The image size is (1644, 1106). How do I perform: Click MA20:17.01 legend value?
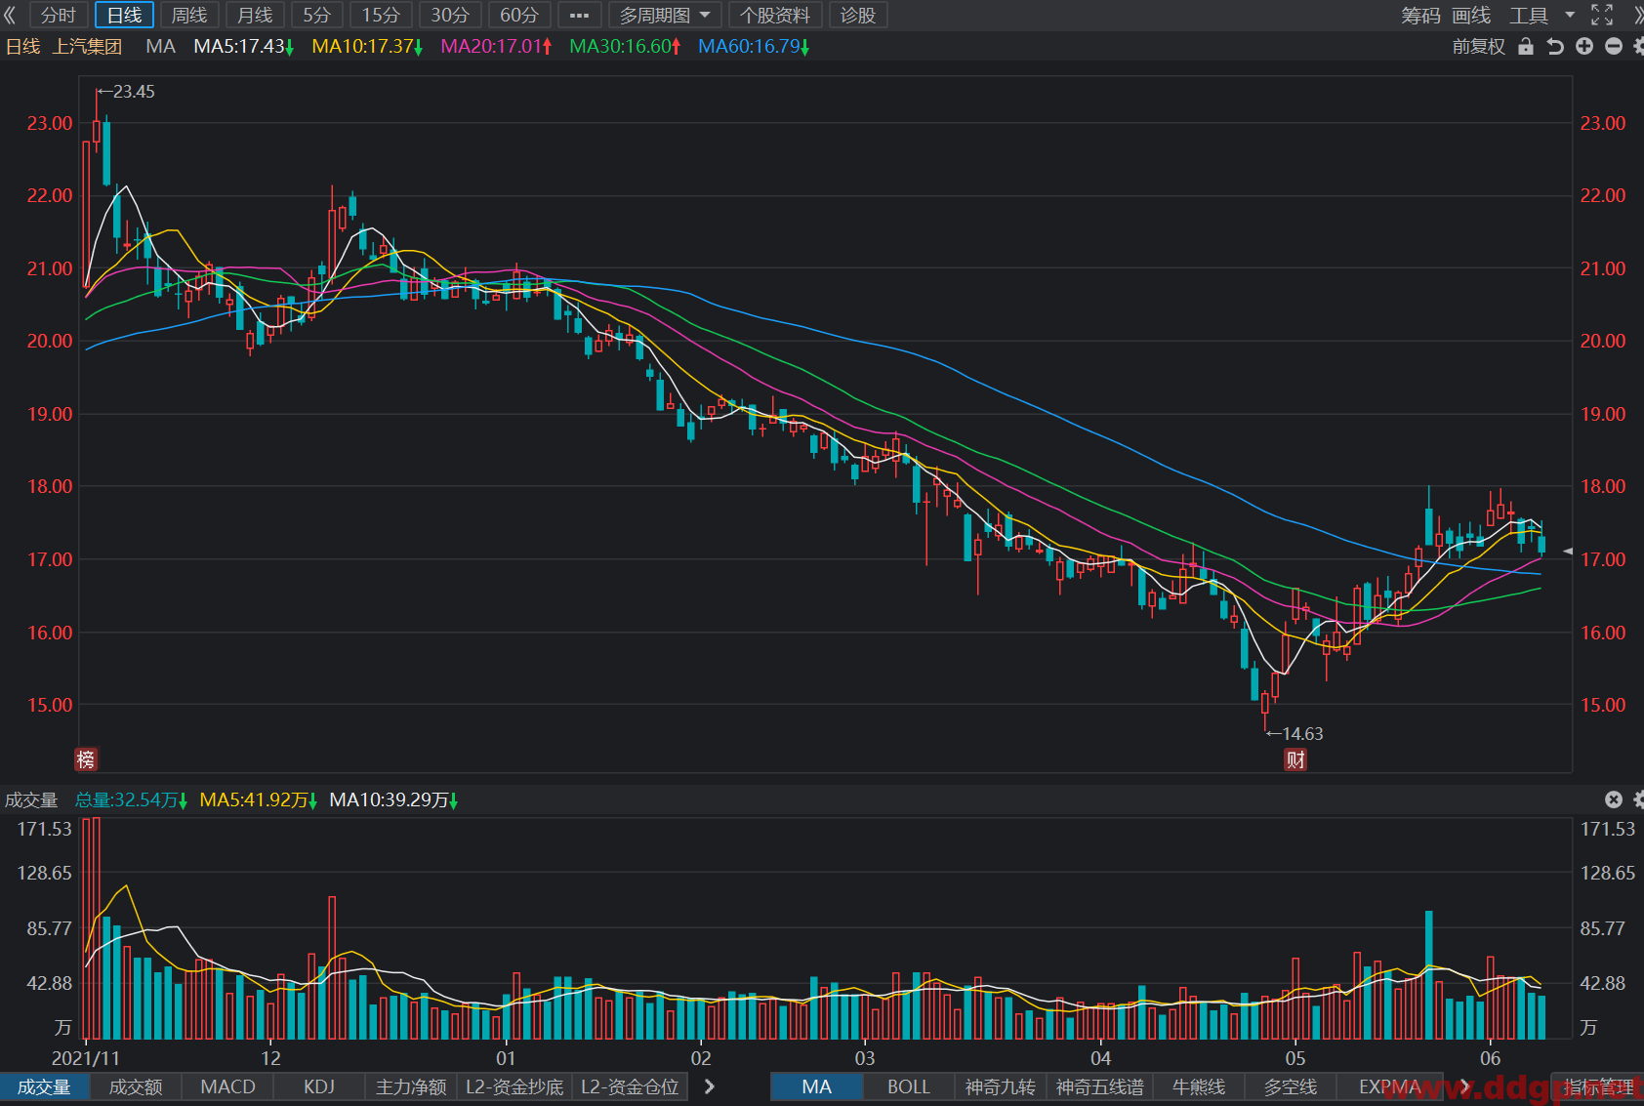pyautogui.click(x=496, y=46)
